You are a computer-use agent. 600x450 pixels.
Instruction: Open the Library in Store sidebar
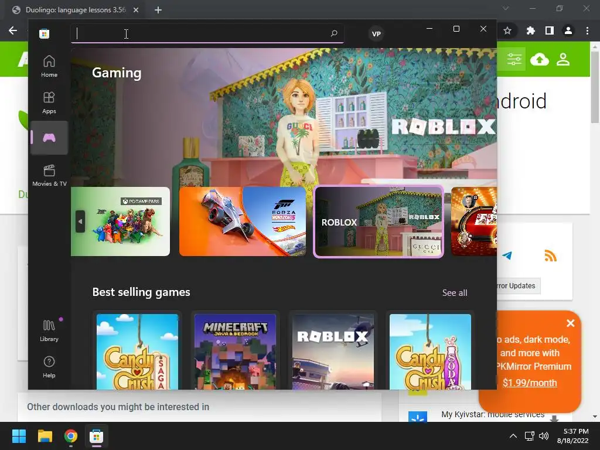point(49,330)
